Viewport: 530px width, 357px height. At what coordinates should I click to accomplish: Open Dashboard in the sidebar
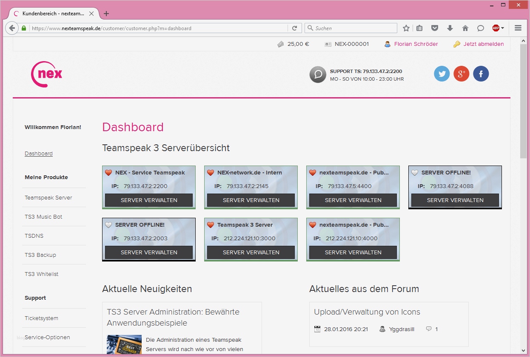coord(39,154)
